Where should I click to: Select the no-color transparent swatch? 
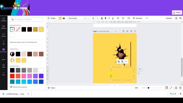click(18, 29)
